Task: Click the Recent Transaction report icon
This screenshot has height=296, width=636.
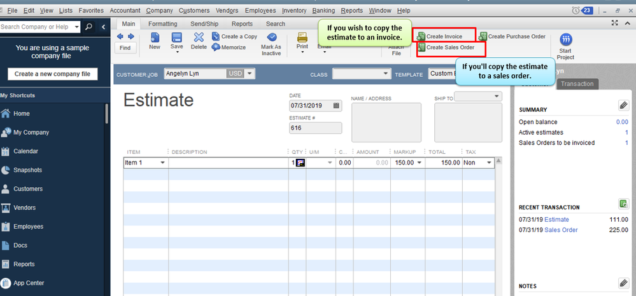Action: click(x=623, y=203)
